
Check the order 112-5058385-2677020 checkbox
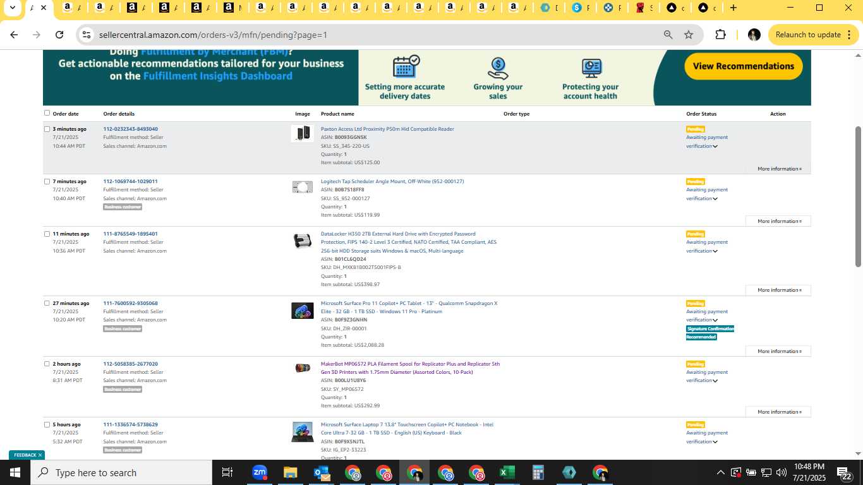pyautogui.click(x=47, y=364)
